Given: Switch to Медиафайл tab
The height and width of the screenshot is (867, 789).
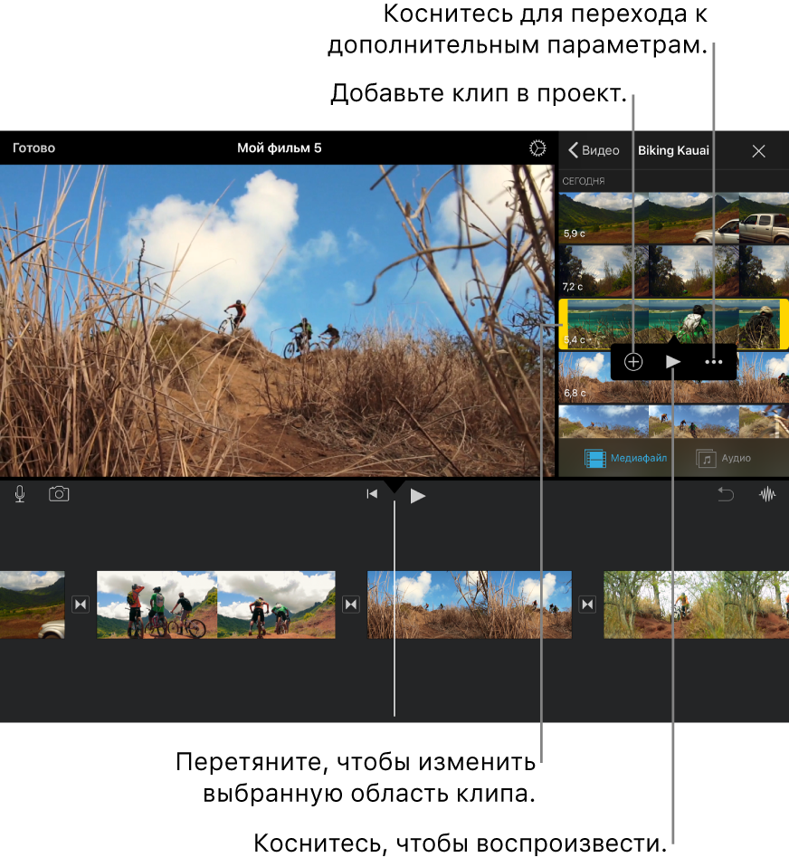Looking at the screenshot, I should [x=625, y=458].
